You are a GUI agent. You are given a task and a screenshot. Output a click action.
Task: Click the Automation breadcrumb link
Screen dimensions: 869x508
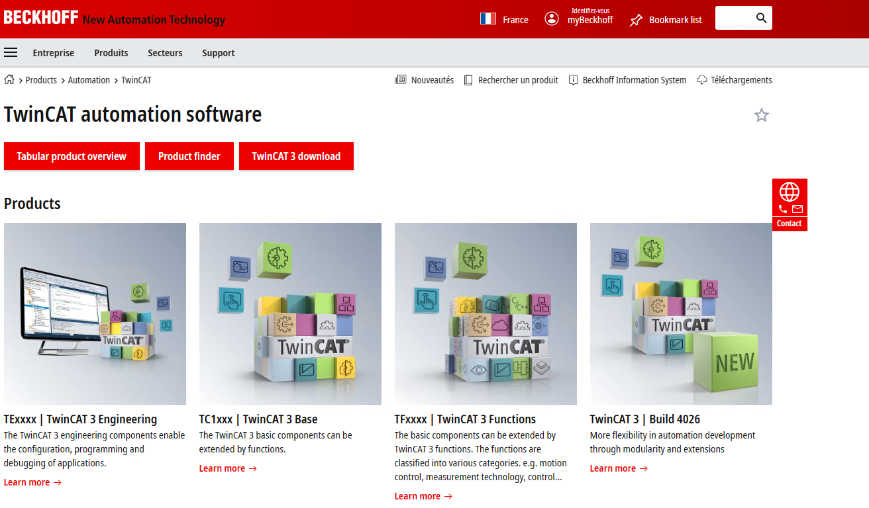[x=89, y=80]
